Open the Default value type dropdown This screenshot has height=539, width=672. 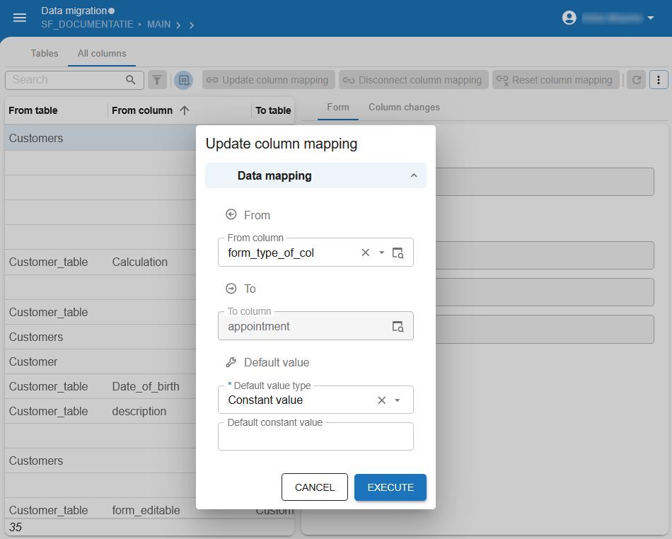tap(398, 400)
